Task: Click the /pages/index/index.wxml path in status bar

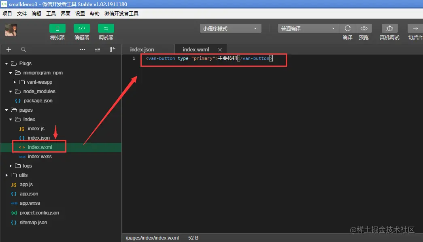Action: pyautogui.click(x=152, y=238)
